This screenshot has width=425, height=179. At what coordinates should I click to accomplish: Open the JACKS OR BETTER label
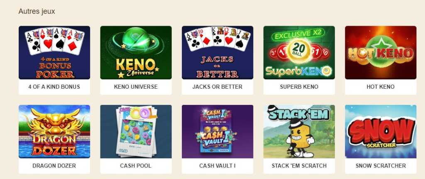(x=217, y=87)
